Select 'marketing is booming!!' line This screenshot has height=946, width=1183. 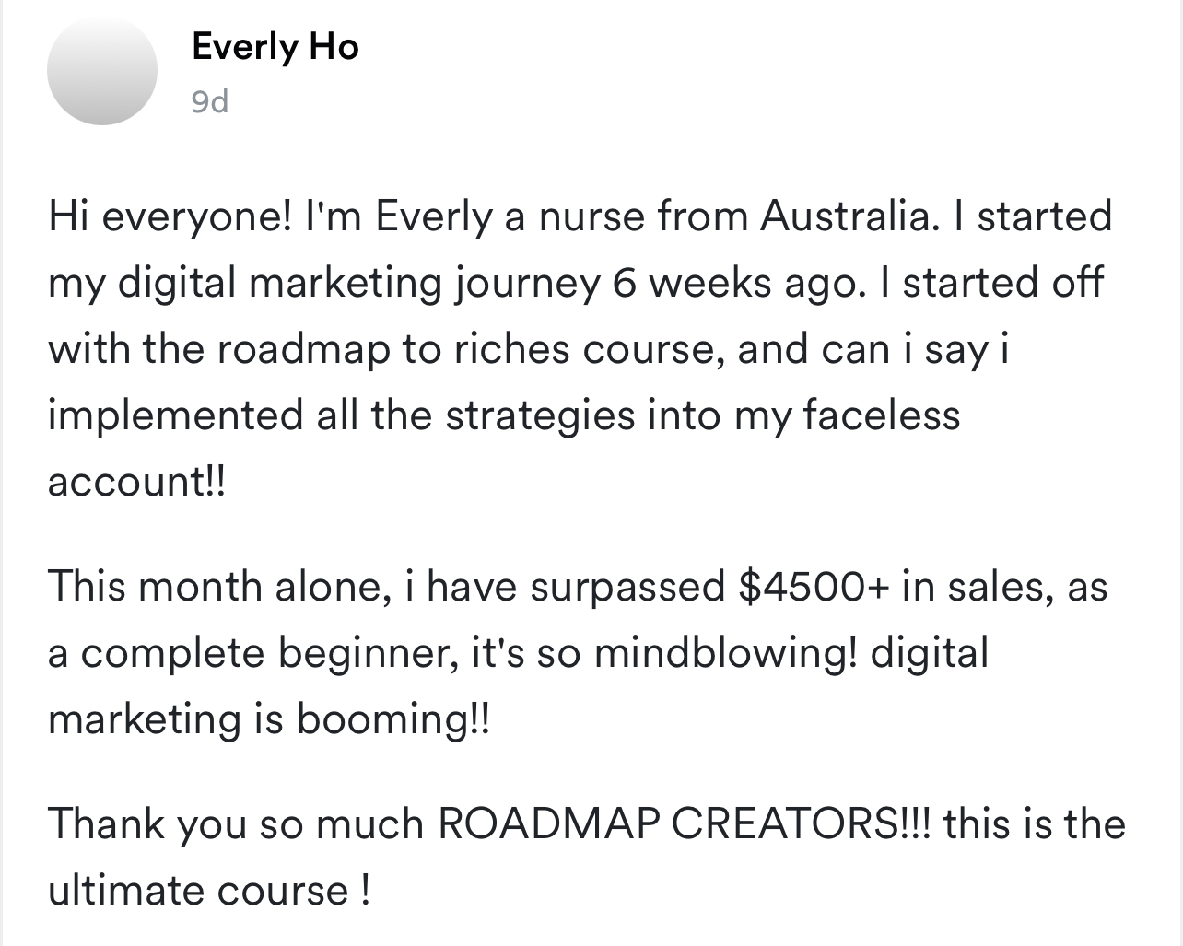point(269,720)
